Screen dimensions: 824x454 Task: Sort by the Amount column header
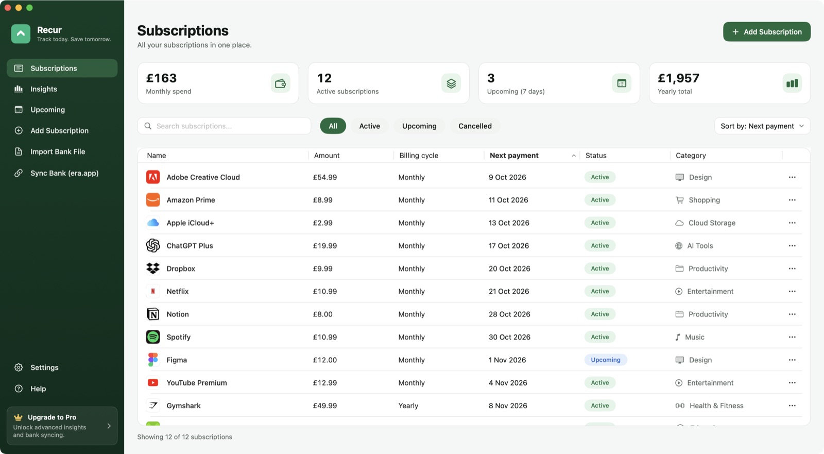(327, 156)
